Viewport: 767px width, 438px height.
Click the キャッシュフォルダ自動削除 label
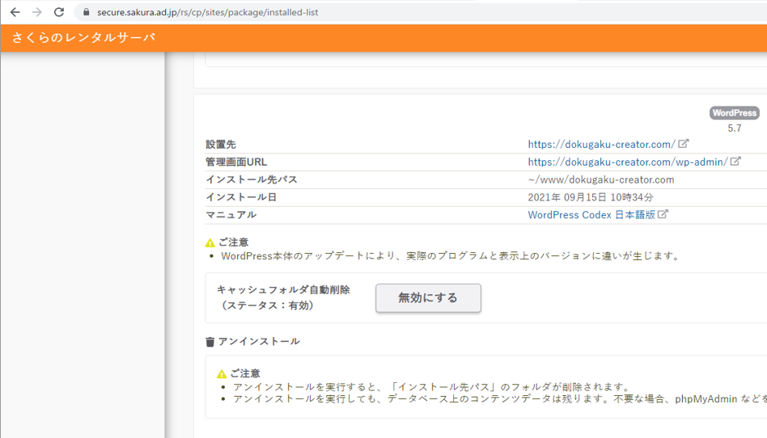pyautogui.click(x=283, y=289)
